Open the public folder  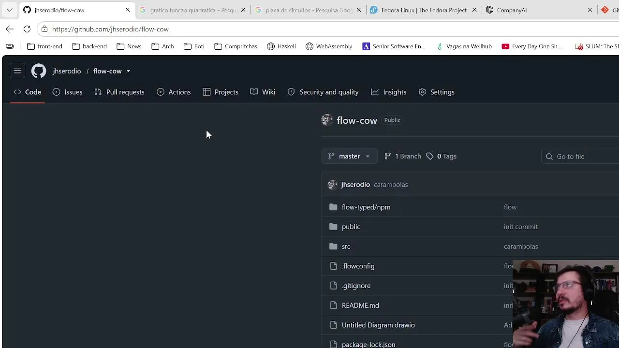[x=351, y=227]
